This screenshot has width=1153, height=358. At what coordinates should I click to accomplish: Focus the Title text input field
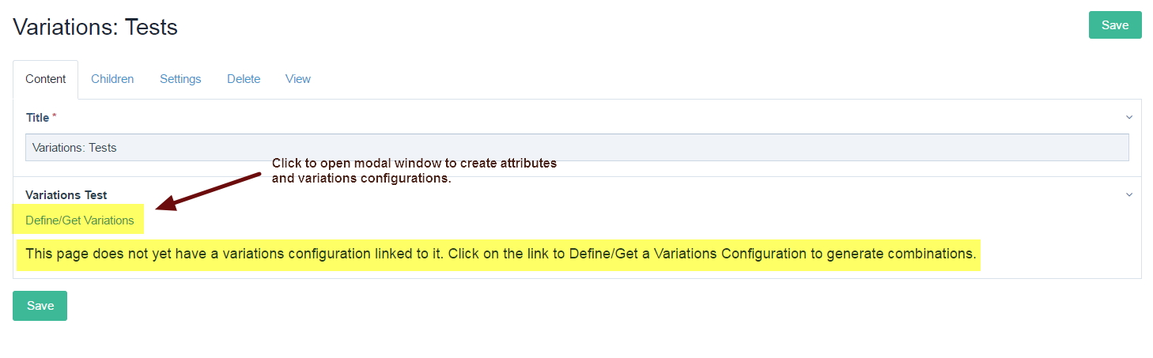(577, 148)
